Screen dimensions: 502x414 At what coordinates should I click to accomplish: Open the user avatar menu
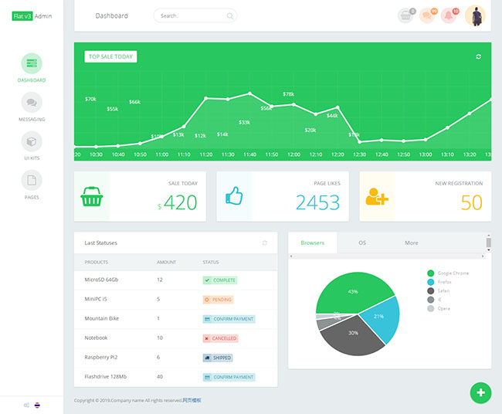(x=475, y=16)
